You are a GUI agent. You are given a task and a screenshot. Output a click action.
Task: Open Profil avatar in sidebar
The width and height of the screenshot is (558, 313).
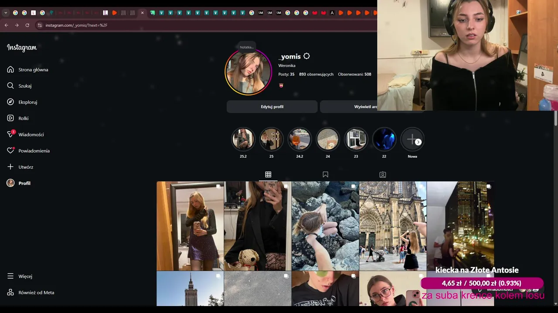[x=10, y=183]
